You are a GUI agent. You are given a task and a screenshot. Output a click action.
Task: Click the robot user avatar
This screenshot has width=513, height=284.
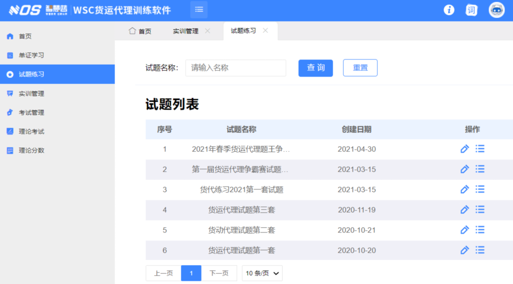pyautogui.click(x=496, y=10)
